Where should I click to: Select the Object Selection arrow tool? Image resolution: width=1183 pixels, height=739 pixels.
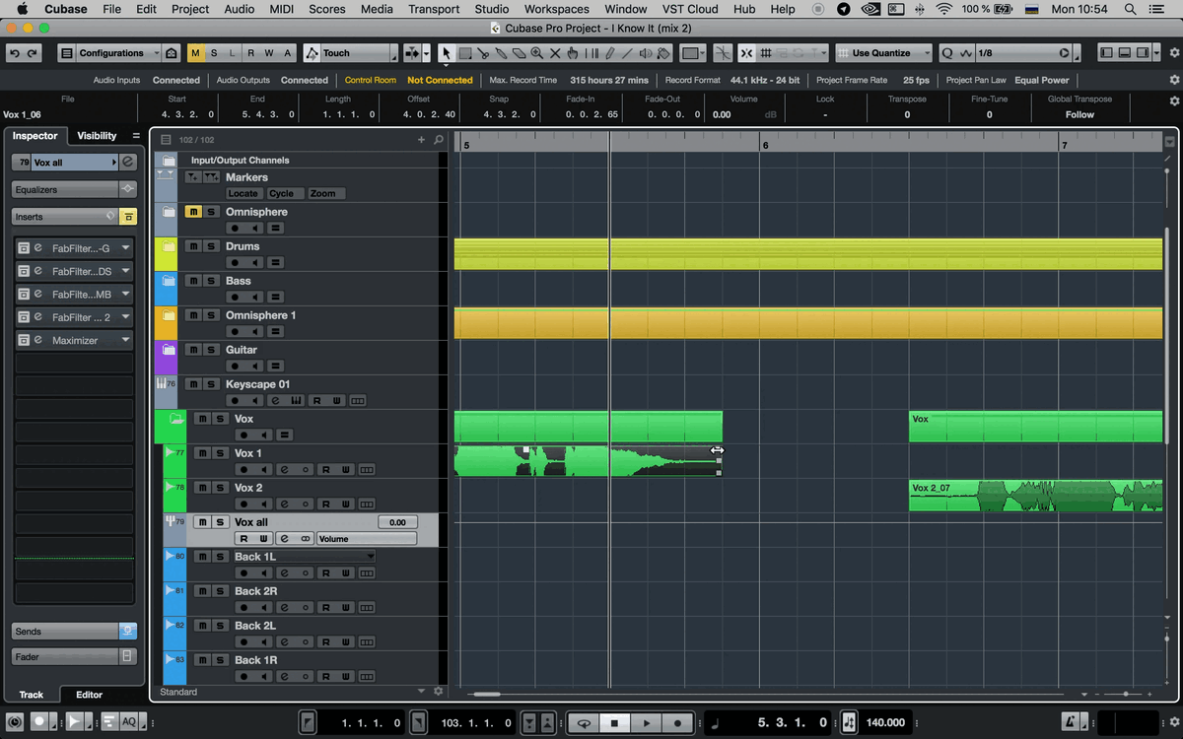pyautogui.click(x=446, y=53)
